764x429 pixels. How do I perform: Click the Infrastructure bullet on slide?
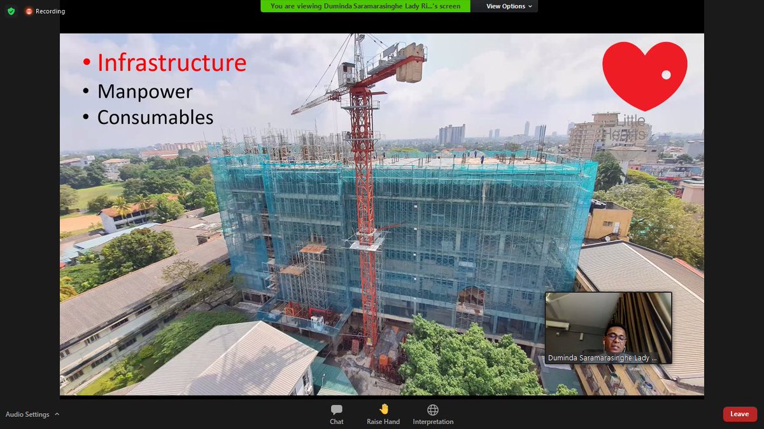(171, 63)
